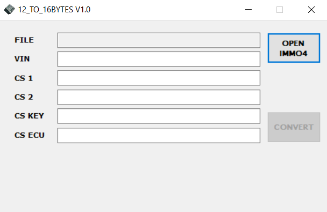327x212 pixels.
Task: Minimize the 12_TO_16BYTES window
Action: 248,10
